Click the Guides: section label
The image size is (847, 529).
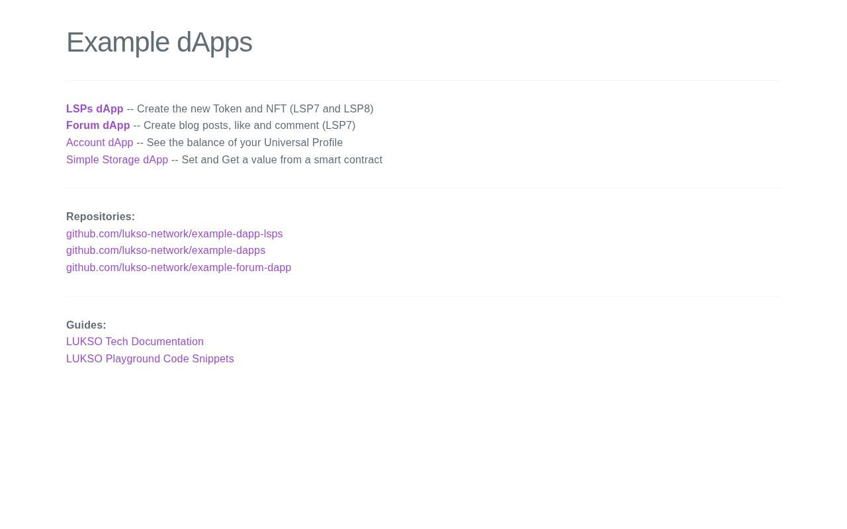coord(86,325)
